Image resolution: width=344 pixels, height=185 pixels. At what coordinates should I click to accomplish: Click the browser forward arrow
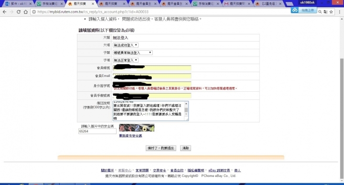(11, 12)
